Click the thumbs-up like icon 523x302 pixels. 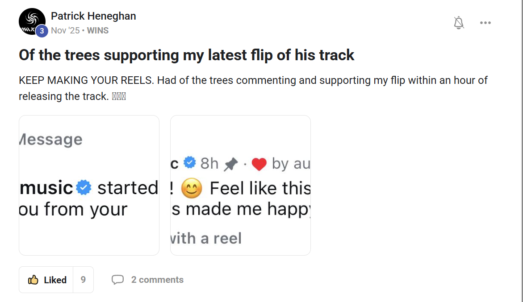[x=33, y=280]
